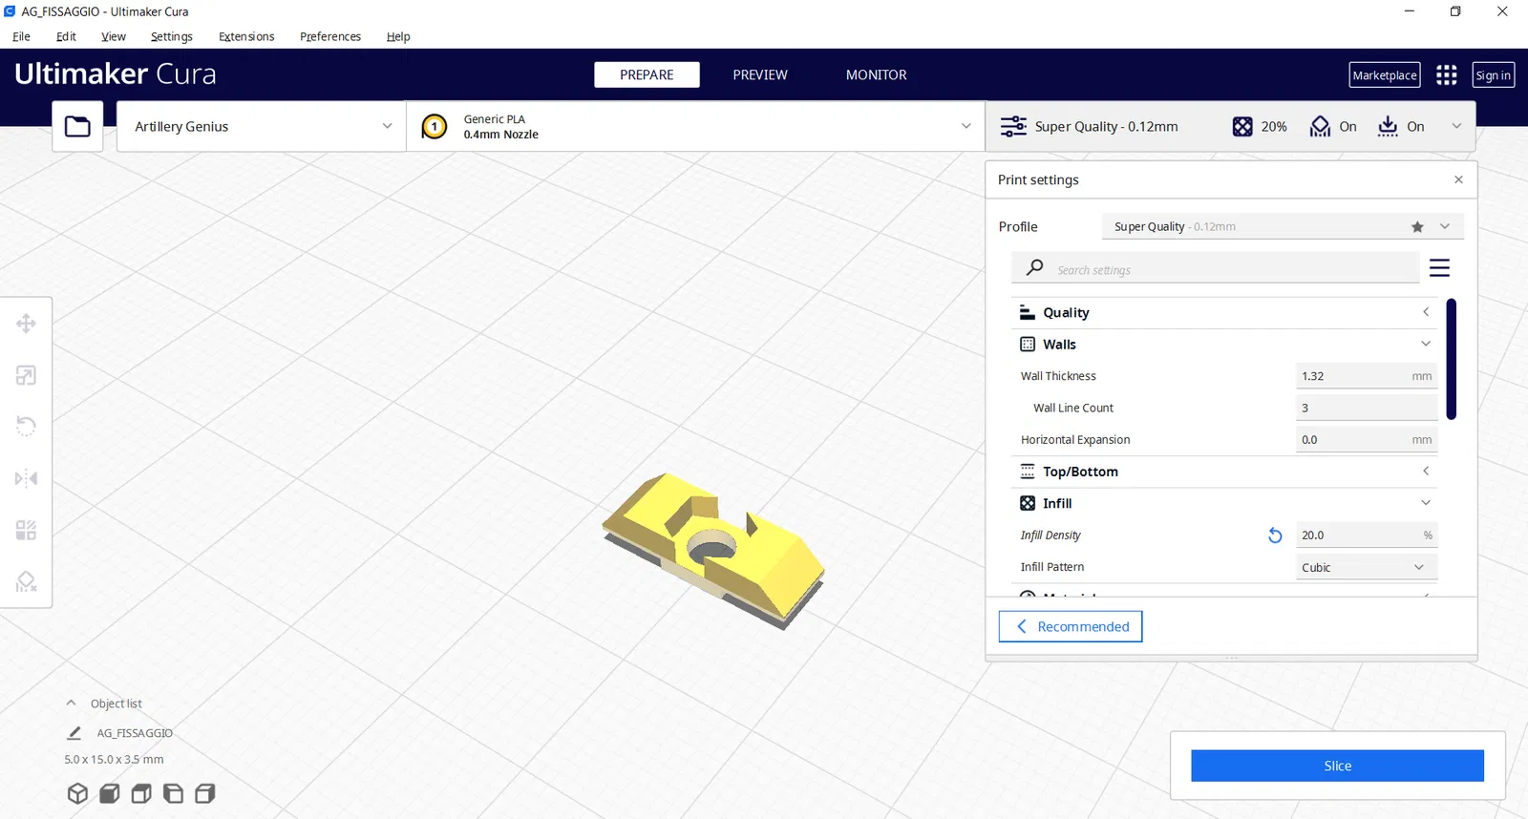Switch to the PREVIEW stage
Screen dimensions: 1528x819
(x=760, y=74)
